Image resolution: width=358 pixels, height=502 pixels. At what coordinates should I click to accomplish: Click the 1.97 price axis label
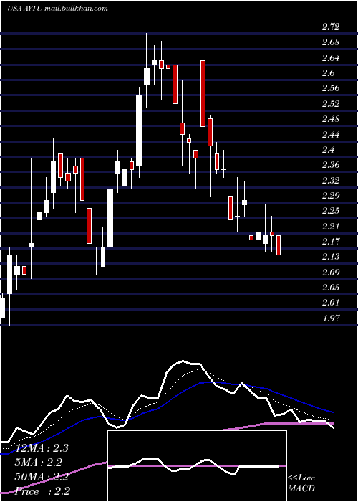click(331, 318)
